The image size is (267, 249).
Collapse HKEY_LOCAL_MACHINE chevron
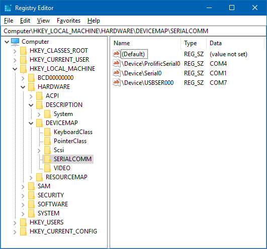pos(15,69)
